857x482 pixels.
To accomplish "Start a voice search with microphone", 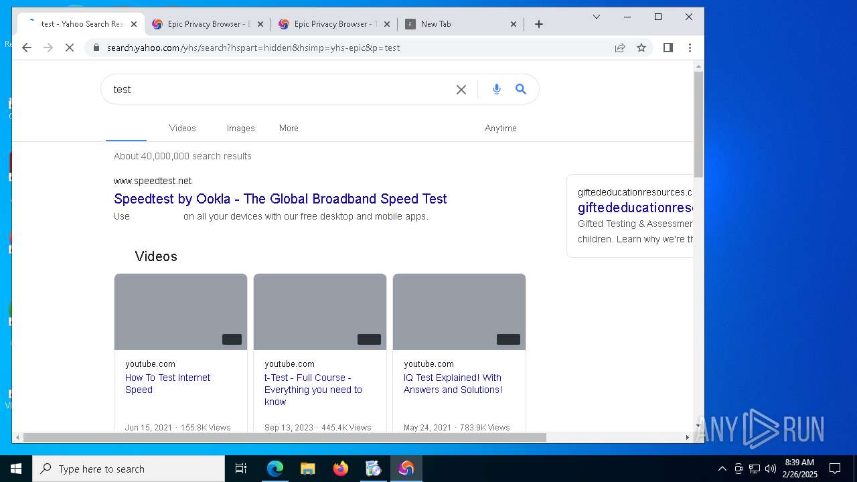I will click(497, 89).
